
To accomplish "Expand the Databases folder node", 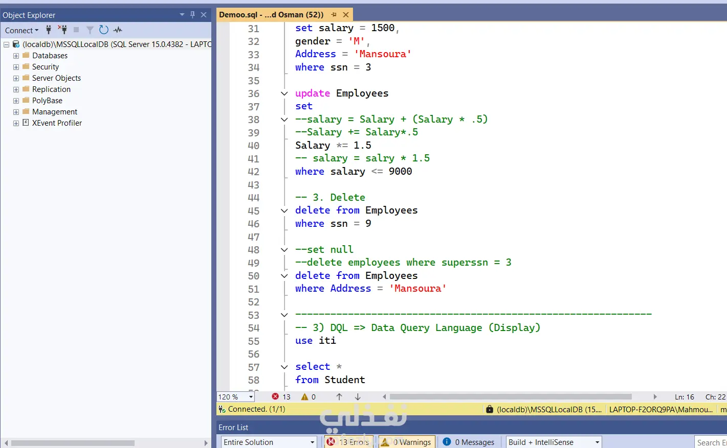I will (x=16, y=56).
